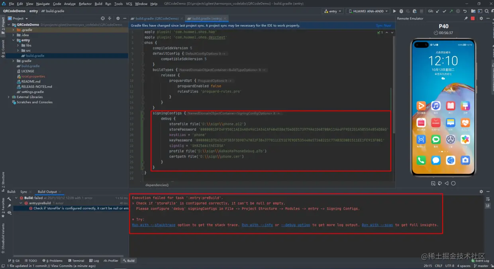Click the Project panel locate target icon
Screen dimensions: 494x269
[x=103, y=18]
